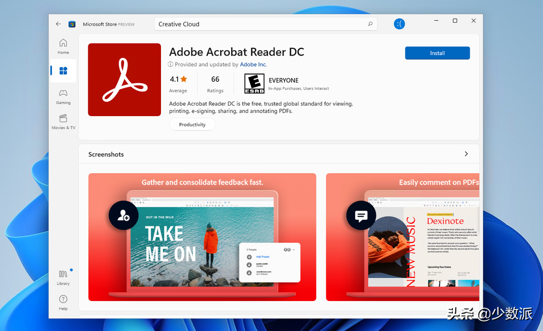Close the Microsoft Store window
This screenshot has width=543, height=331.
[x=473, y=21]
